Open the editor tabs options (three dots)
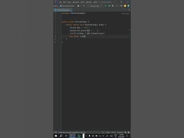The image size is (184, 138). (x=129, y=10)
